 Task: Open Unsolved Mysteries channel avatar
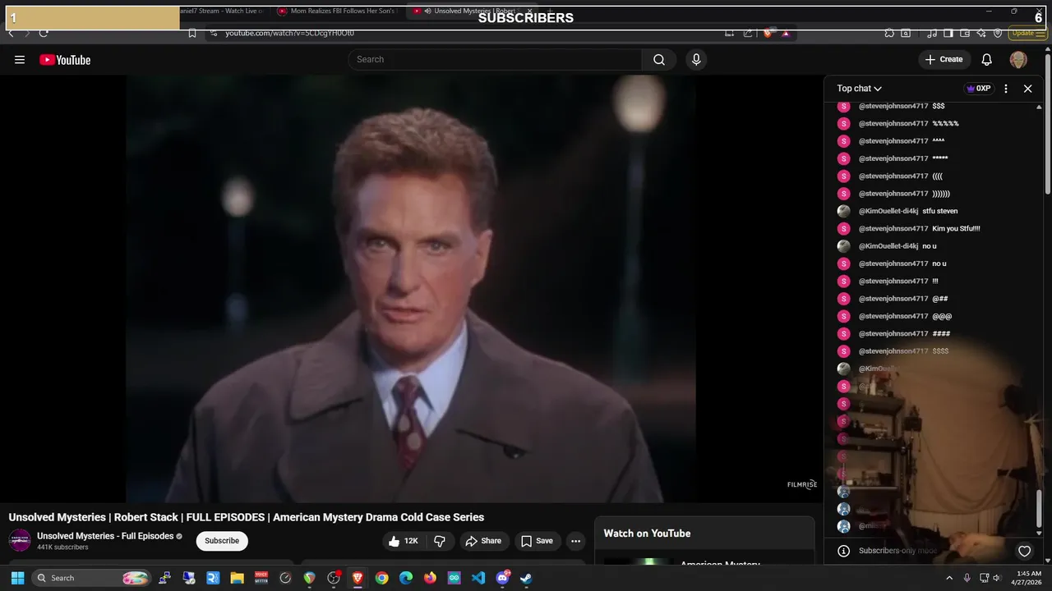20,540
